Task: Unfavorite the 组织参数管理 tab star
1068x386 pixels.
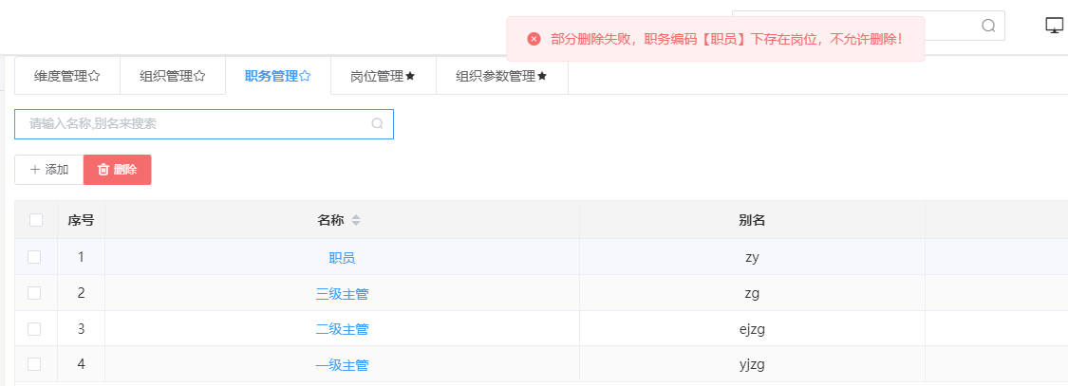Action: tap(542, 77)
